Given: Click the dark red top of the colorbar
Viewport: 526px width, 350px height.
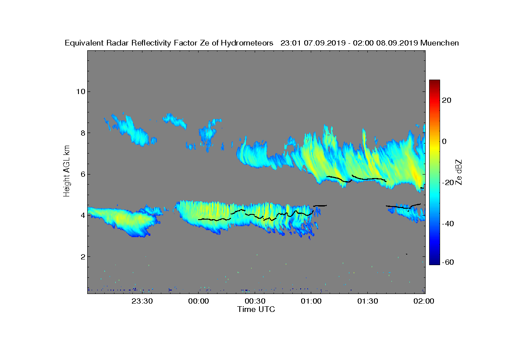Looking at the screenshot, I should click(x=434, y=83).
